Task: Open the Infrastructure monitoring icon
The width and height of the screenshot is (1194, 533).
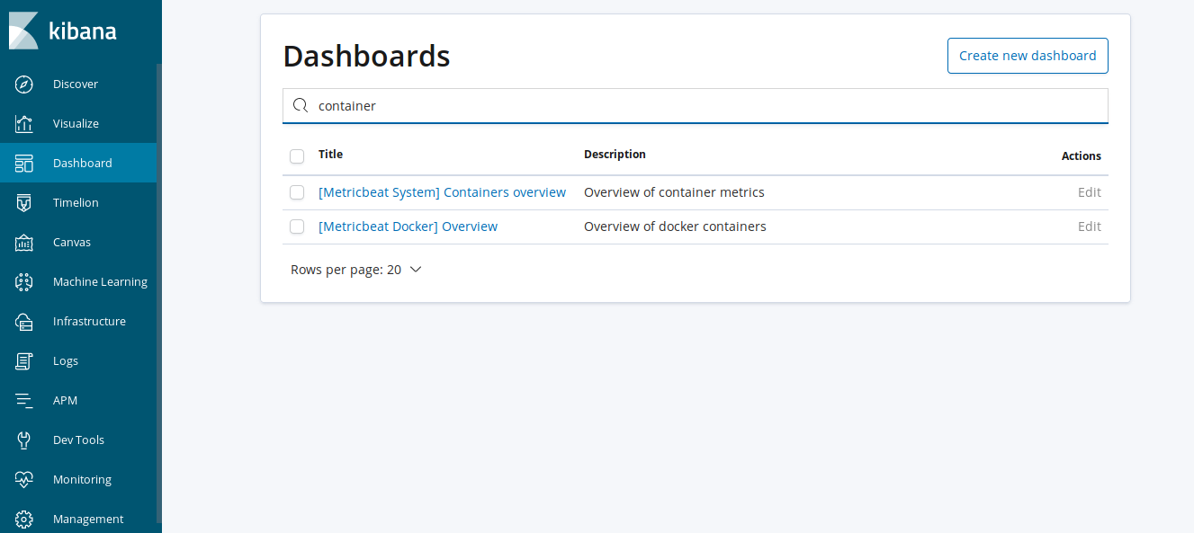Action: (x=24, y=321)
